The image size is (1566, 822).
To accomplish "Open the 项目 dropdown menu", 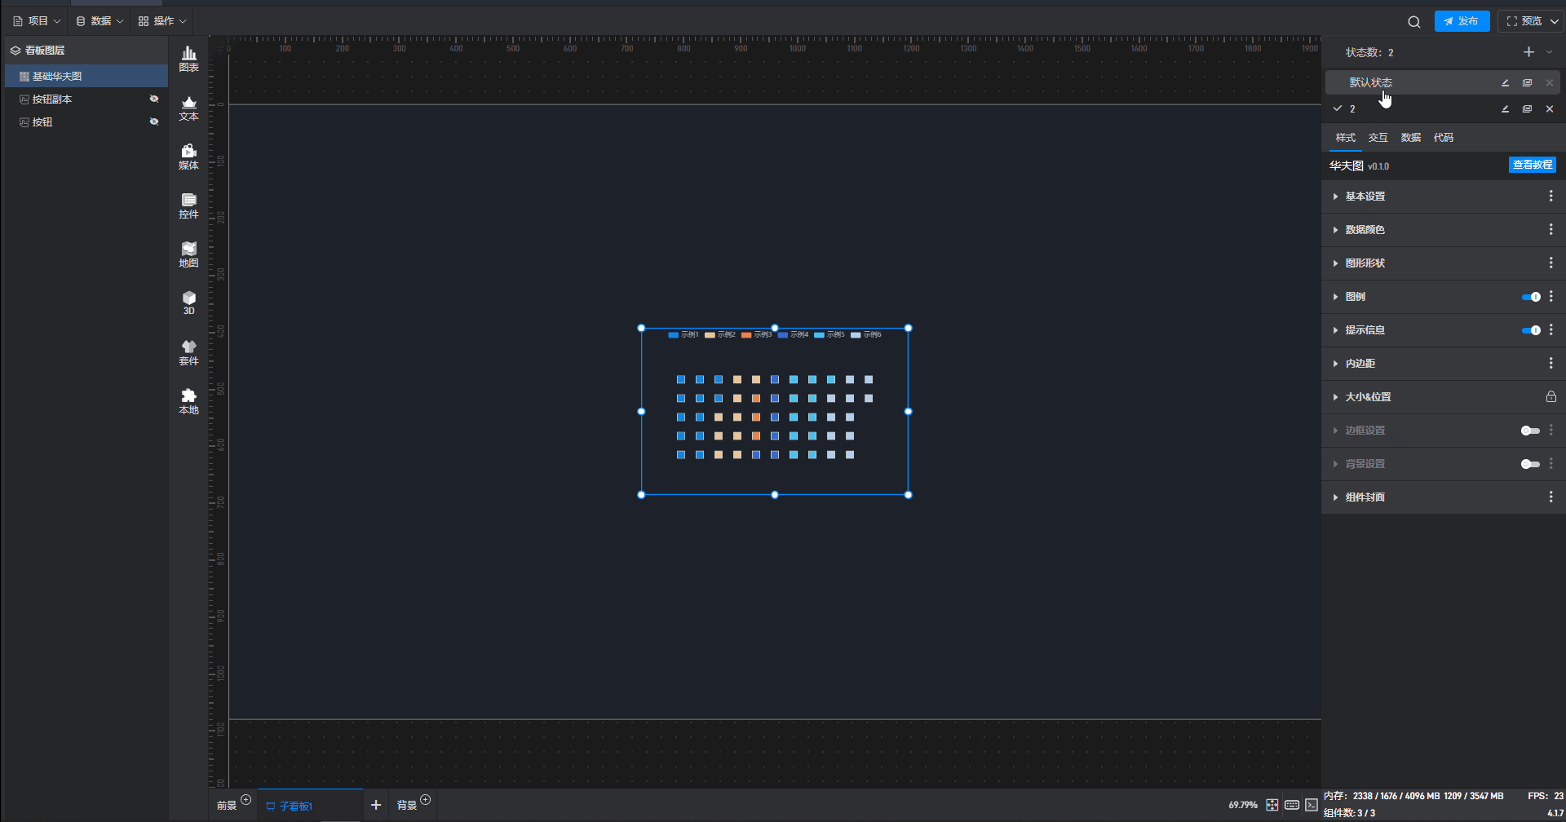I will (x=38, y=21).
